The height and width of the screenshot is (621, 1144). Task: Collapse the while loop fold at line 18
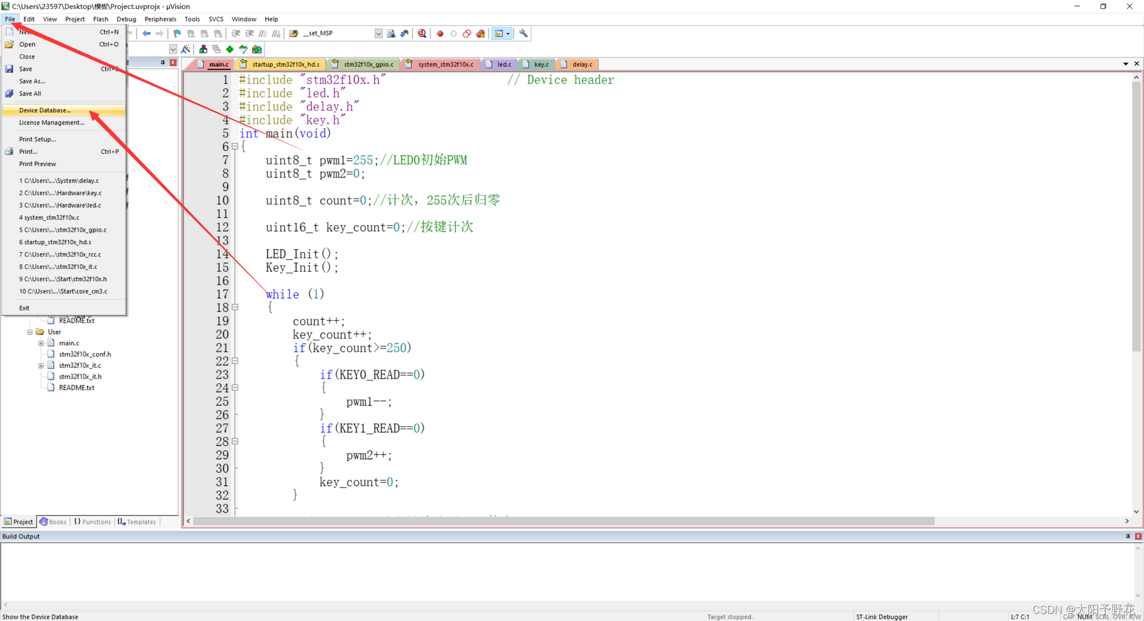pos(235,307)
